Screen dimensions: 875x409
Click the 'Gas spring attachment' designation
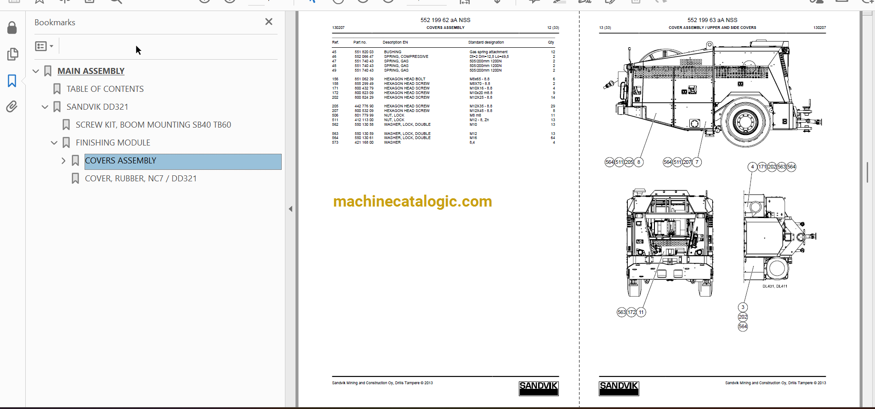coord(489,52)
